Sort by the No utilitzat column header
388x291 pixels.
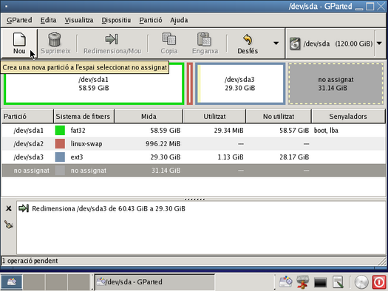(x=279, y=117)
